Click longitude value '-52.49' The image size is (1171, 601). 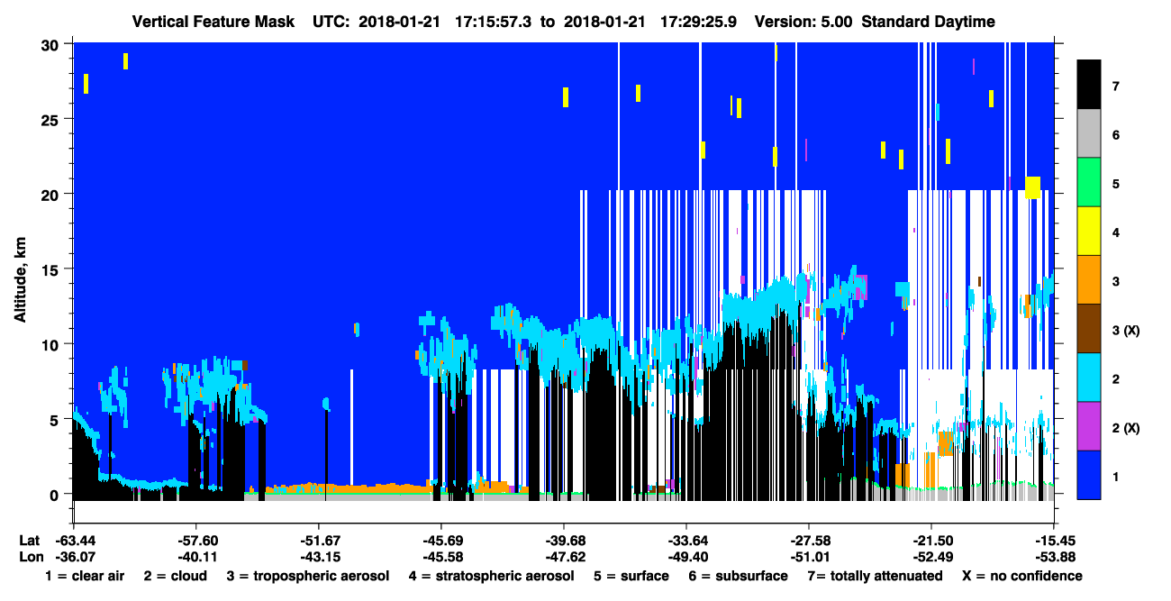(931, 557)
